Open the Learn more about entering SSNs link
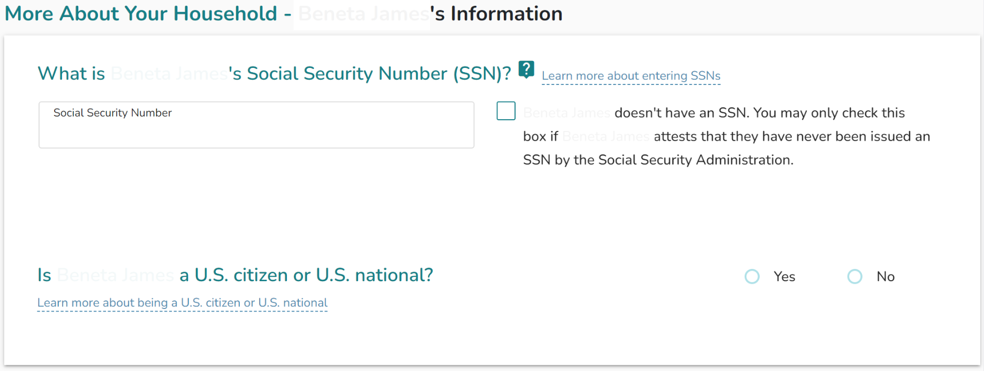This screenshot has height=371, width=984. point(631,76)
